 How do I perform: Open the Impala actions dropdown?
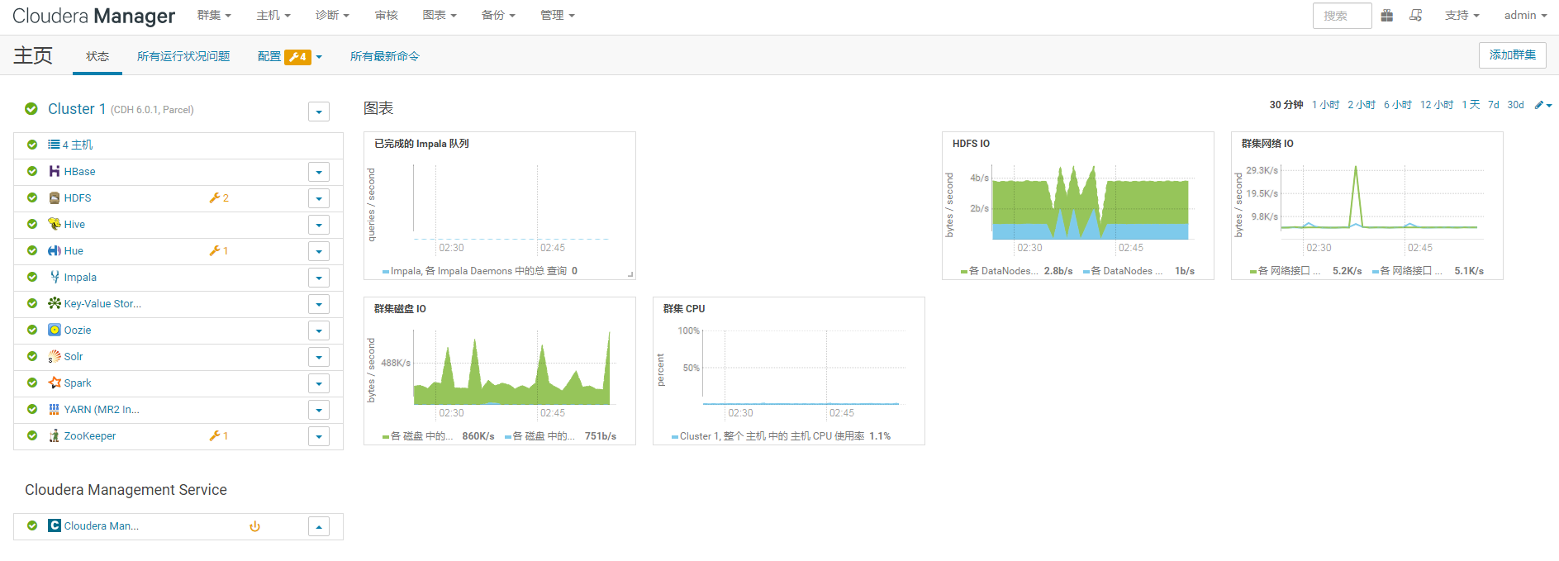click(x=319, y=278)
